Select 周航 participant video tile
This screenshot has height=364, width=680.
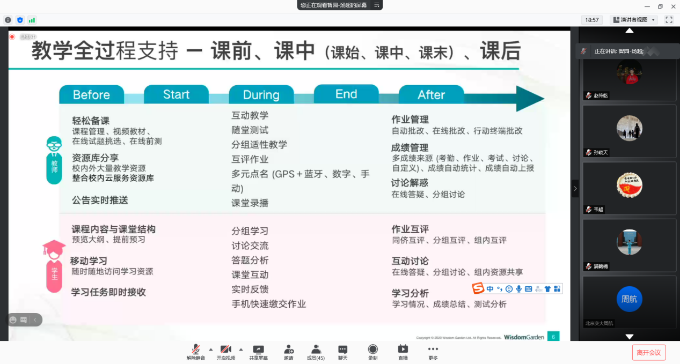629,301
